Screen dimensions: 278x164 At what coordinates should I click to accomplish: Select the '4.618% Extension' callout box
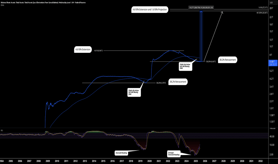(83, 49)
